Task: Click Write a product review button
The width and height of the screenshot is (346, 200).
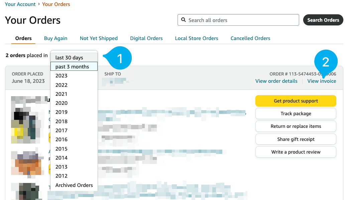Action: pos(296,152)
